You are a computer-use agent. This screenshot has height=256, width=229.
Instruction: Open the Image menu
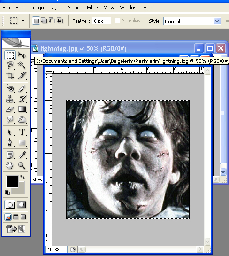tap(37, 8)
